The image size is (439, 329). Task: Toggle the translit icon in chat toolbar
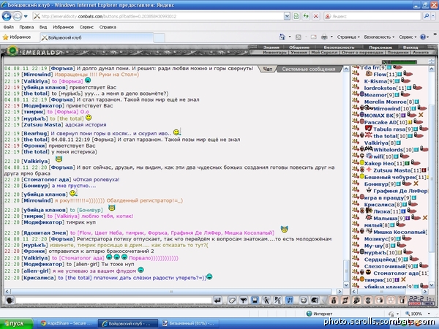click(x=277, y=300)
